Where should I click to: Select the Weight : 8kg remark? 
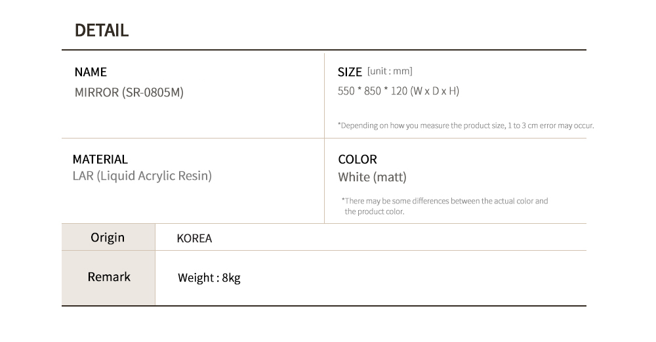209,278
